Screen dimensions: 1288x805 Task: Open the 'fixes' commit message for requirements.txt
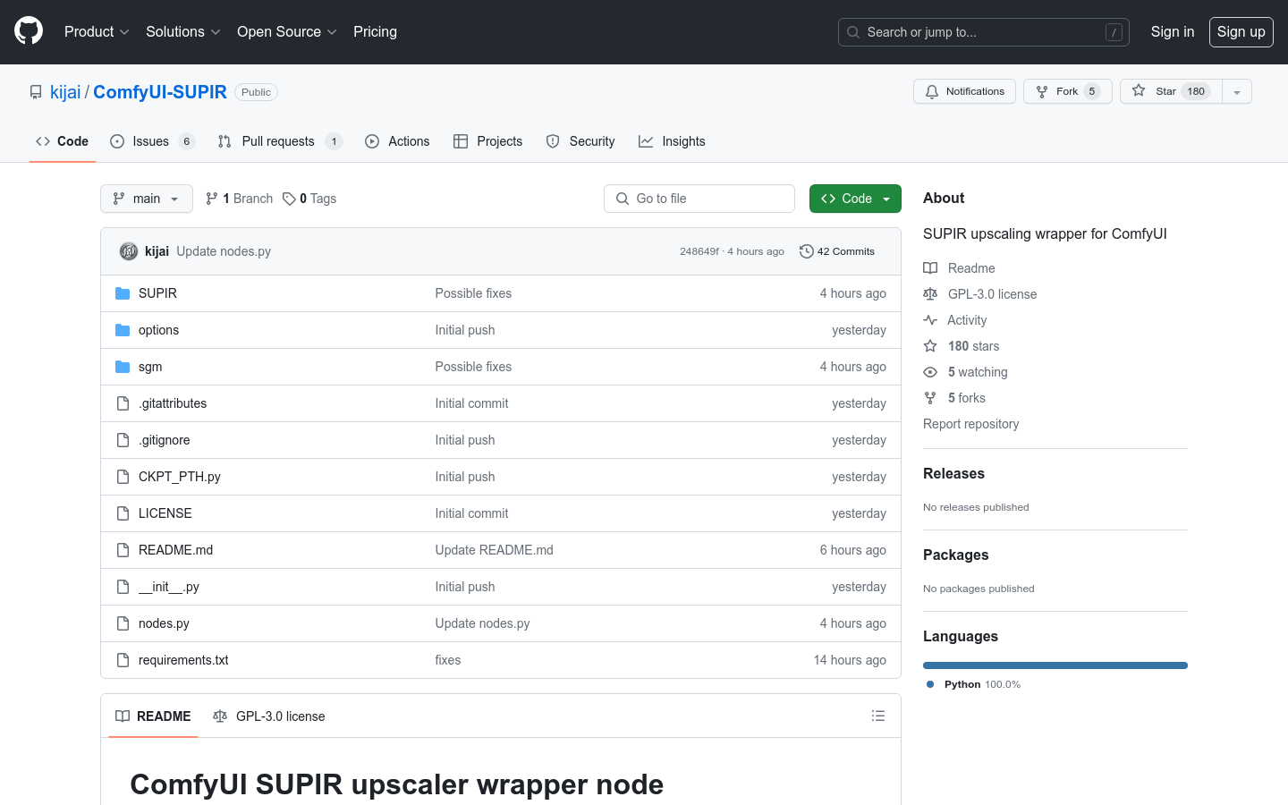[448, 660]
